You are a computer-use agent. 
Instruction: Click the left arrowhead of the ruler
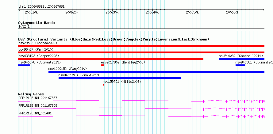point(19,10)
